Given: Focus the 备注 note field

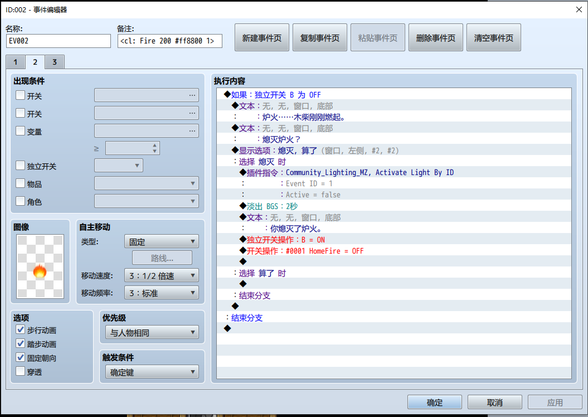Looking at the screenshot, I should click(x=170, y=41).
